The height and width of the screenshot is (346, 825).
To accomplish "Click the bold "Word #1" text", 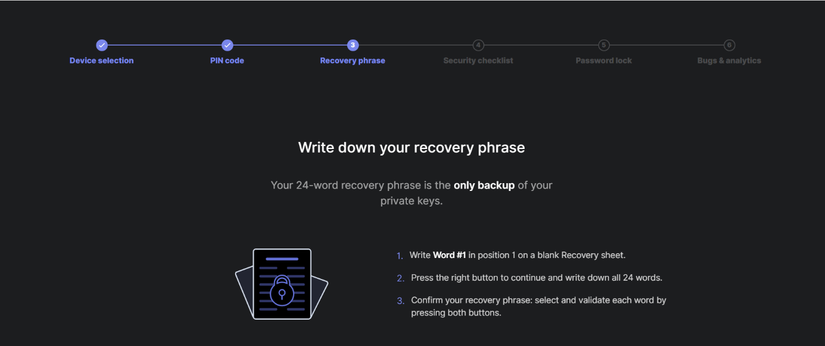I will tap(449, 255).
